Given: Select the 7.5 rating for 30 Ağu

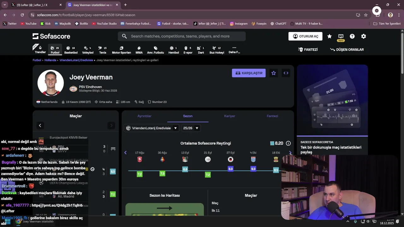Looking at the screenshot, I should pos(162,173).
